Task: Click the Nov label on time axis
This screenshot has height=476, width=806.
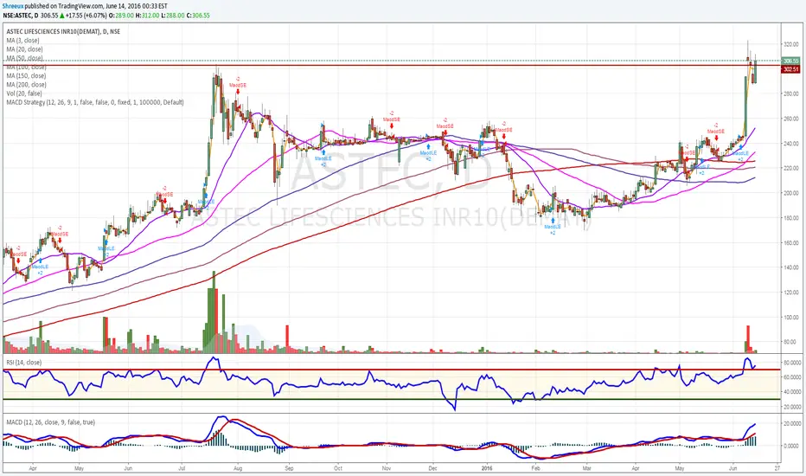Action: tap(387, 468)
